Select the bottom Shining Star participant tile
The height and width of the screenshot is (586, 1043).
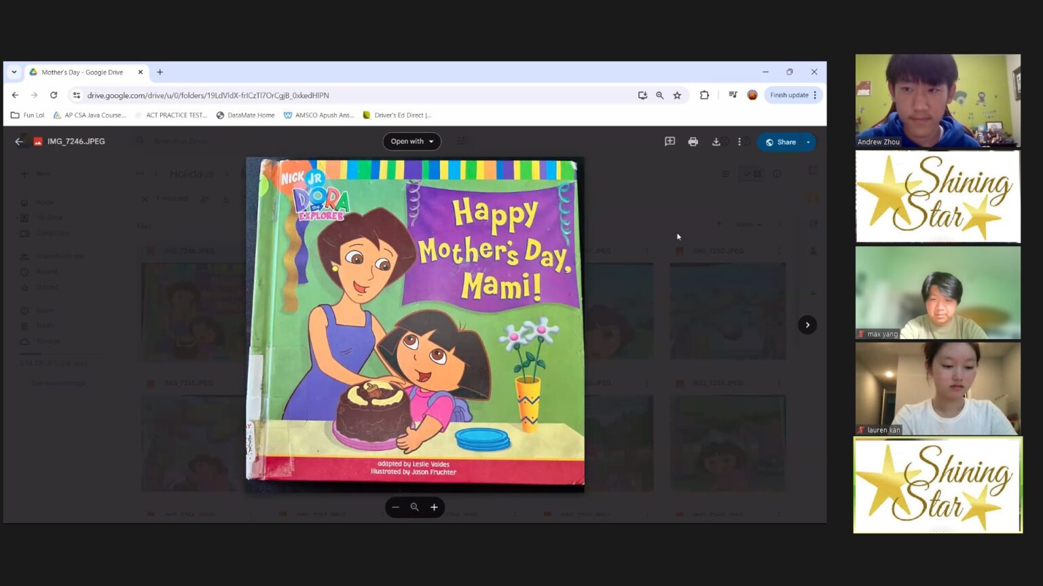click(x=938, y=485)
